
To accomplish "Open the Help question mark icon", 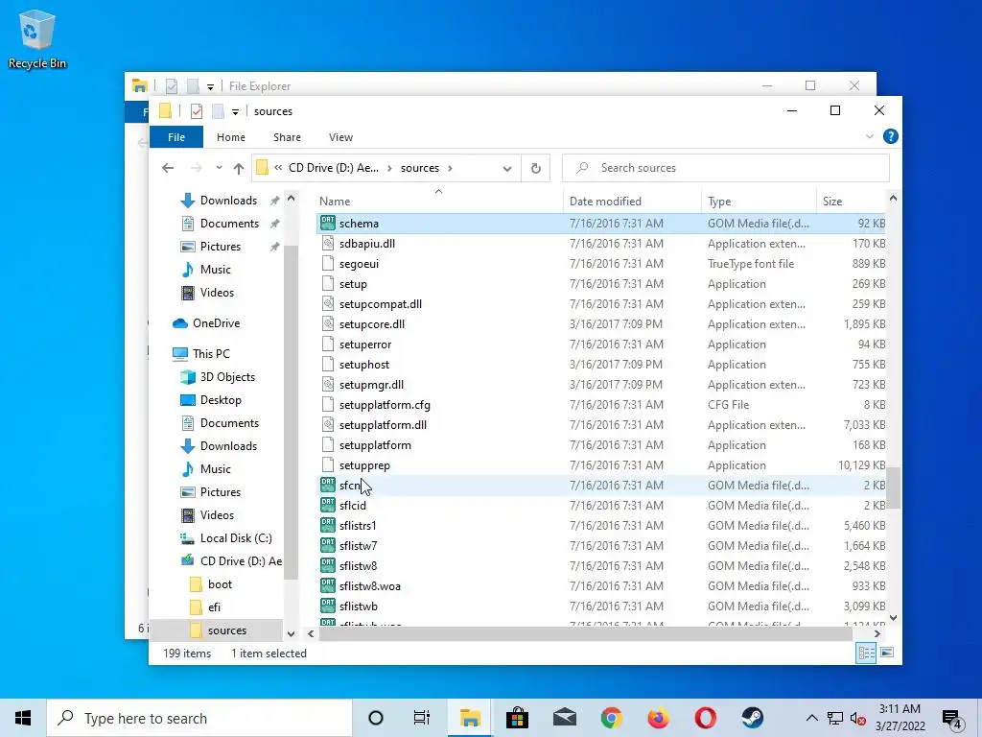I will [890, 136].
